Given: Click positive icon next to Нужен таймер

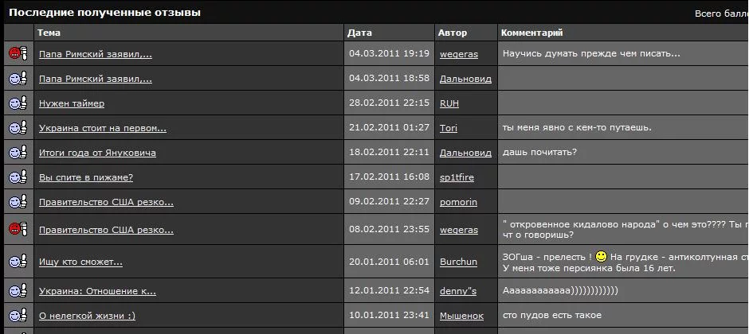Looking at the screenshot, I should (18, 103).
